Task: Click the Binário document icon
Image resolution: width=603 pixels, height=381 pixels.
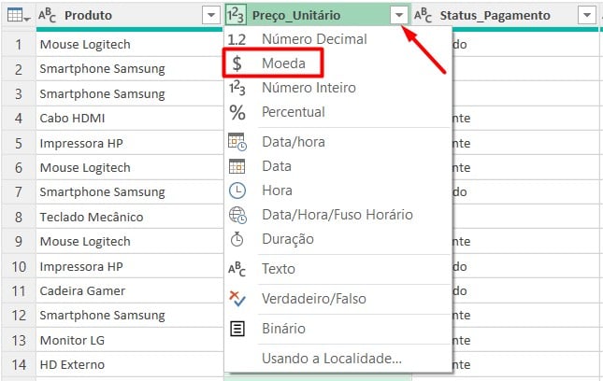Action: [x=237, y=329]
